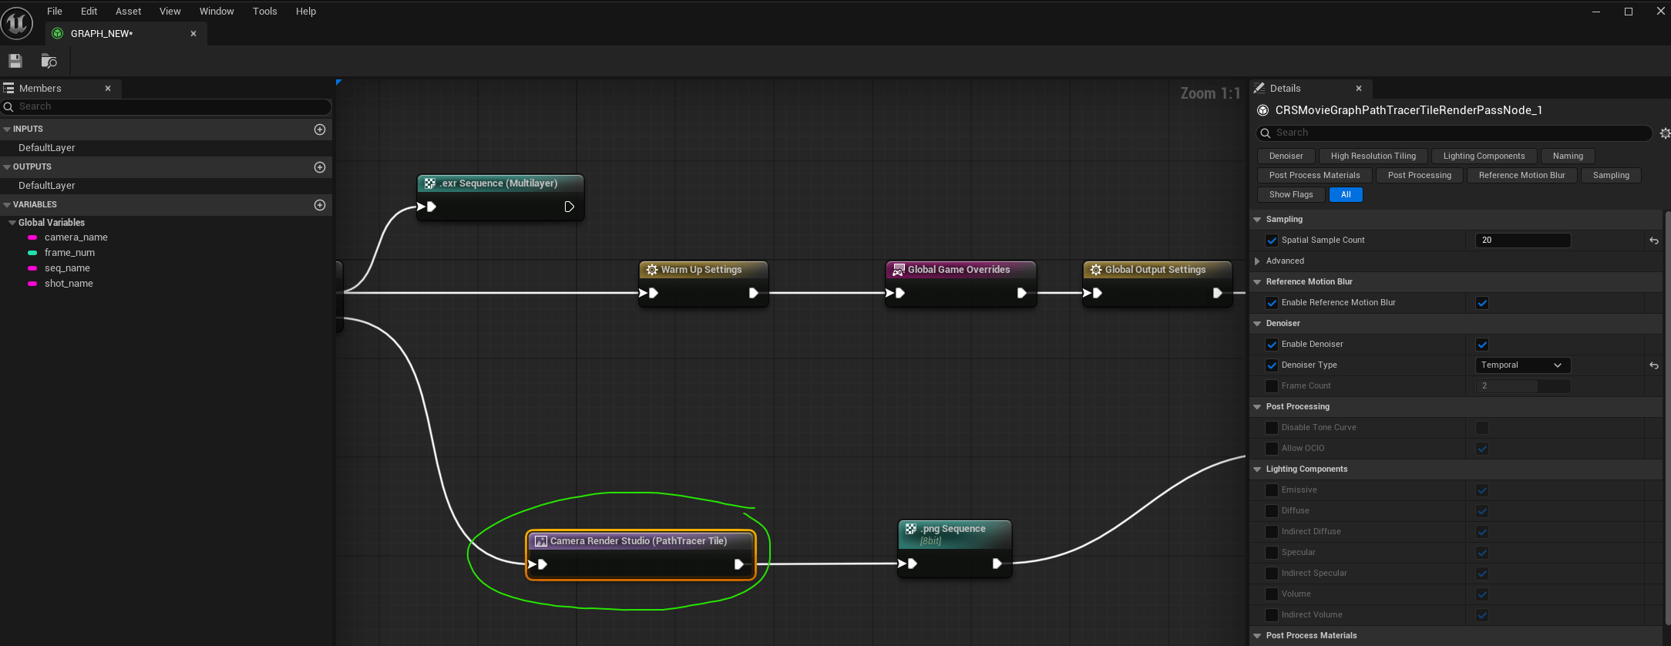Reset Denoiser Type to default with the arrow
The height and width of the screenshot is (646, 1671).
click(x=1654, y=365)
